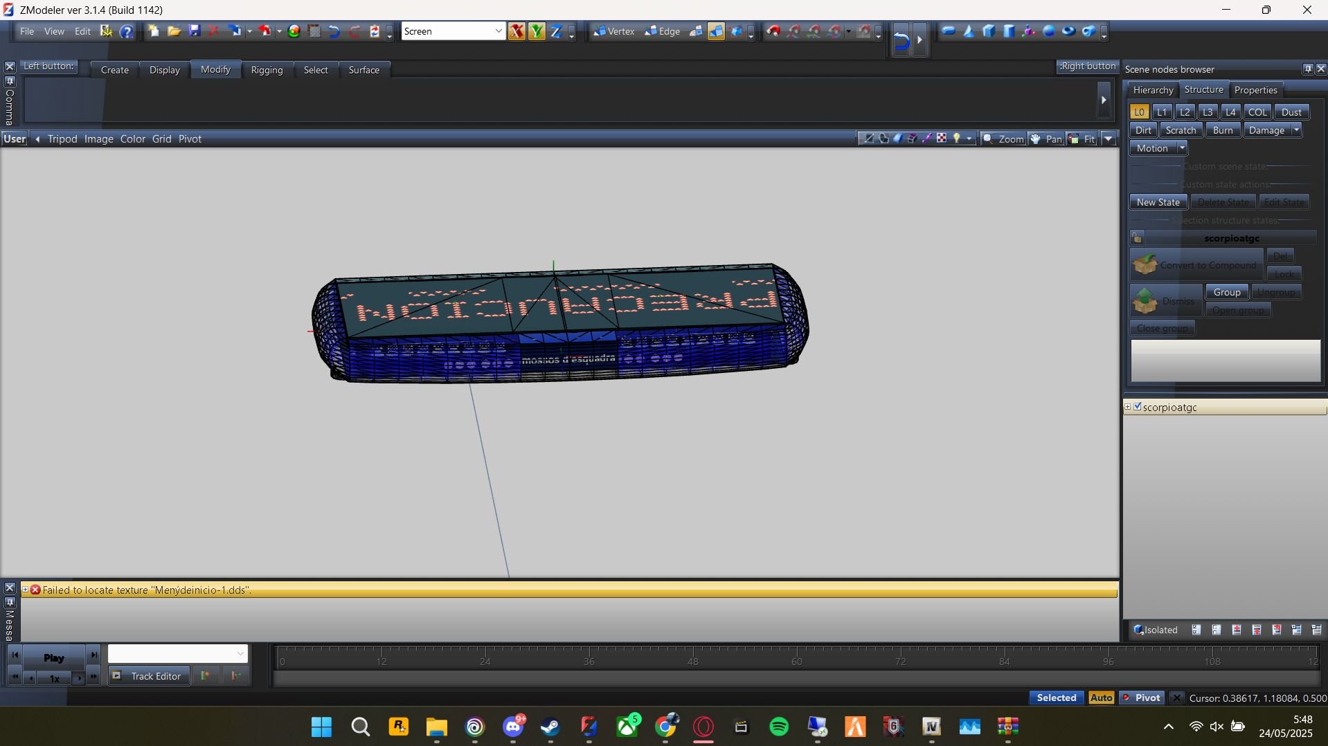Image resolution: width=1328 pixels, height=746 pixels.
Task: Click the viewport Zoom tool
Action: pyautogui.click(x=1003, y=139)
